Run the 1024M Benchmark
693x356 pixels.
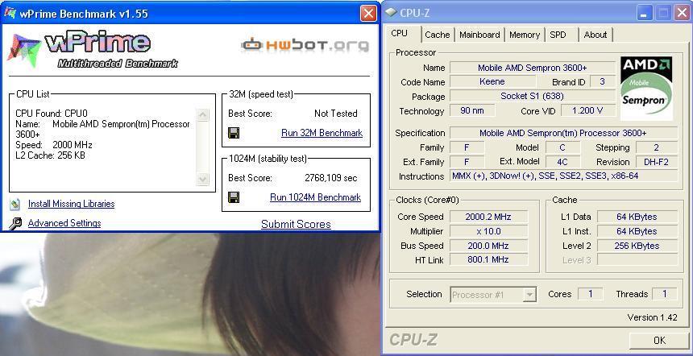(315, 197)
